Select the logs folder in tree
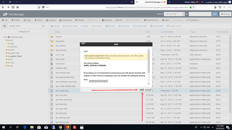Screen dimensions: 232x130 click(12, 43)
